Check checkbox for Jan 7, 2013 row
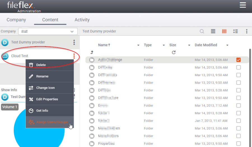Image resolution: width=252 pixels, height=147 pixels. click(x=239, y=121)
